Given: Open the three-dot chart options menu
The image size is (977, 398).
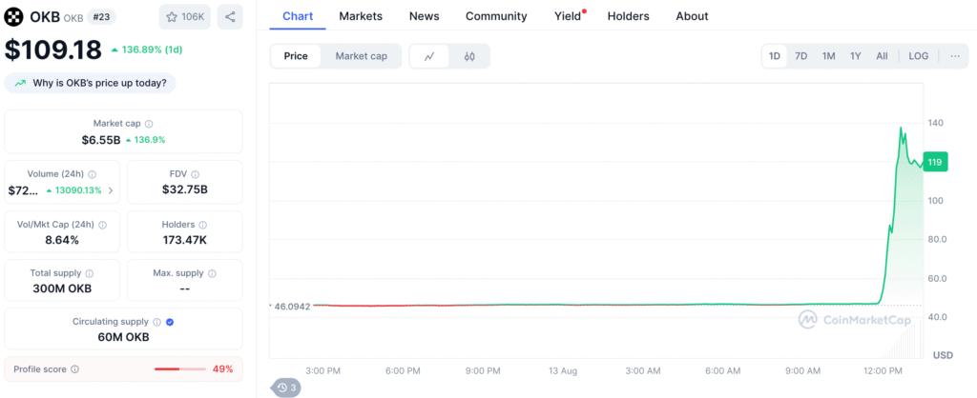Looking at the screenshot, I should point(954,56).
